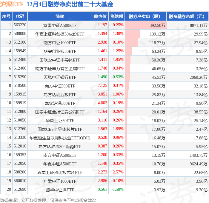Click the 收盘价 column header

100,16
